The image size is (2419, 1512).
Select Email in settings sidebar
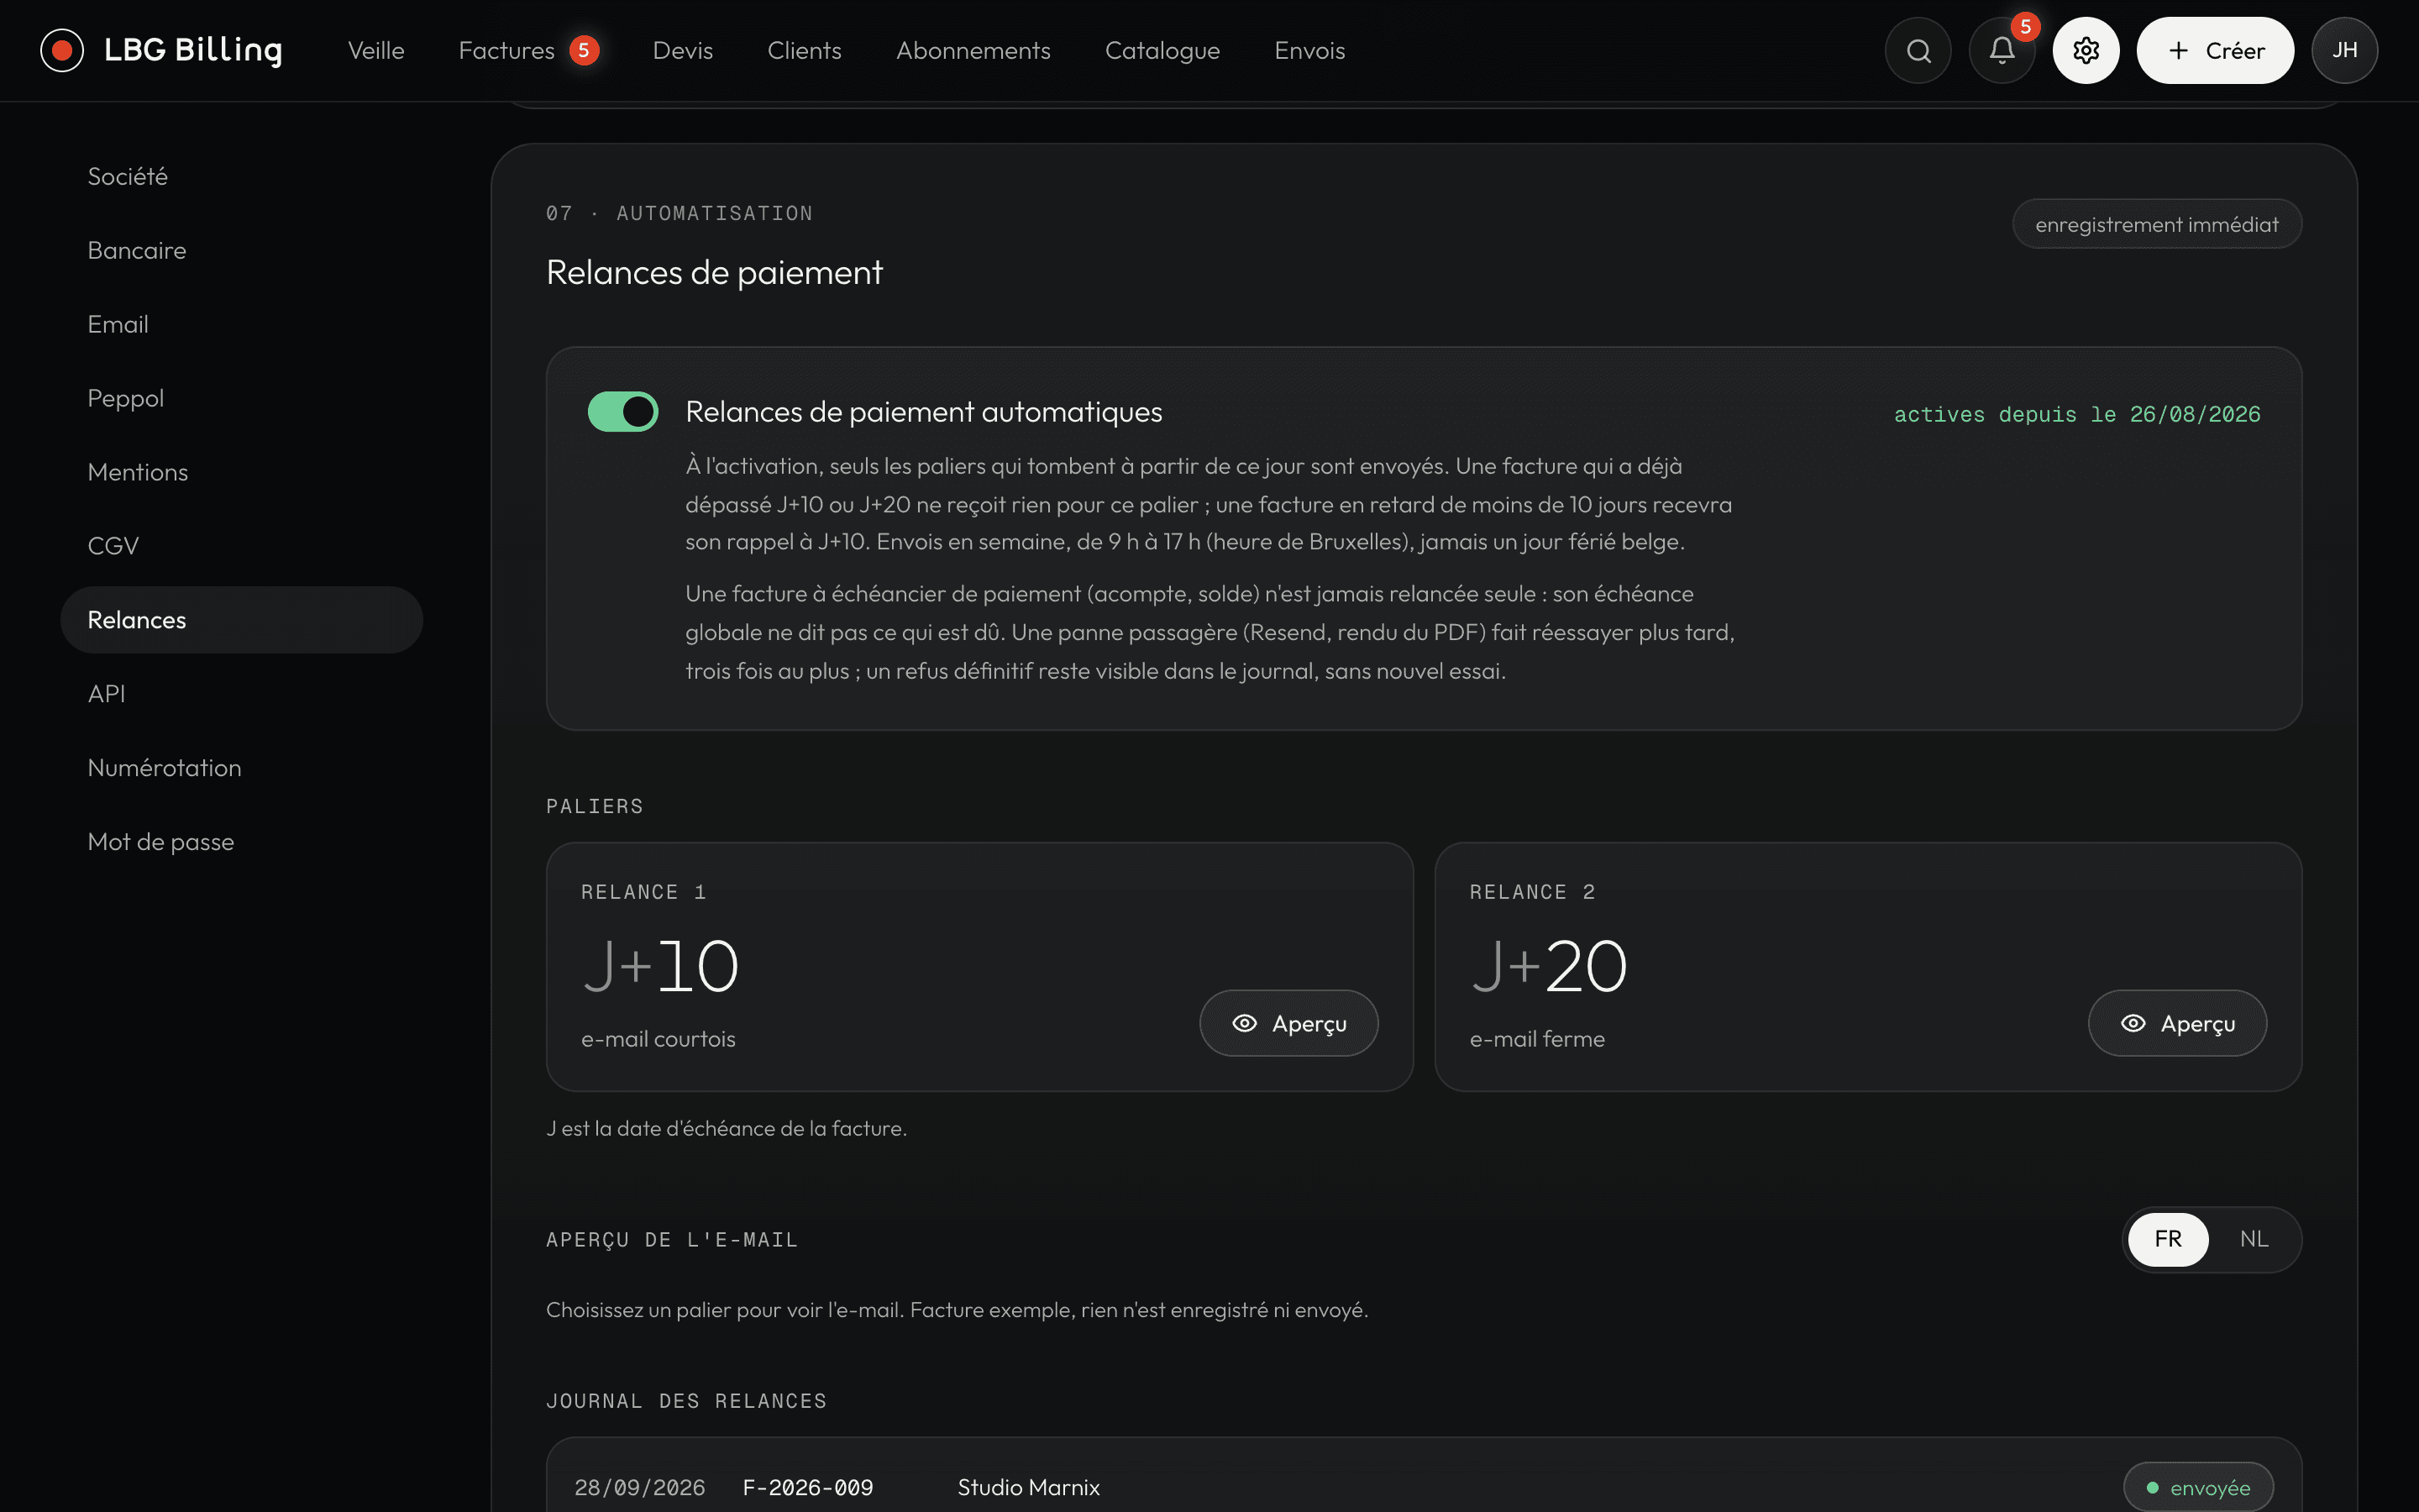241,324
